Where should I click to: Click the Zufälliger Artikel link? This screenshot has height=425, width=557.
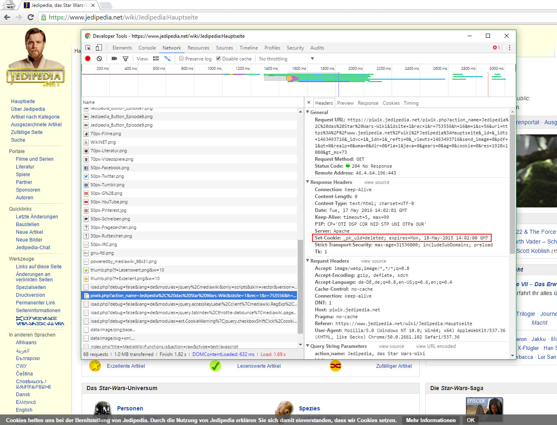pos(394,366)
